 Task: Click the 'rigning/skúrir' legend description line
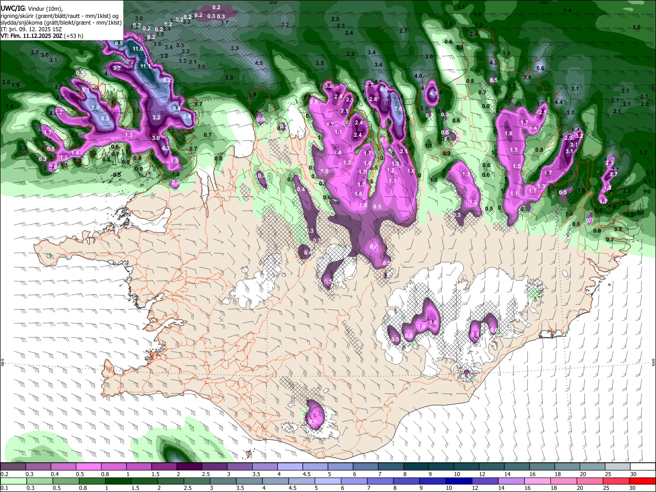[x=59, y=15]
